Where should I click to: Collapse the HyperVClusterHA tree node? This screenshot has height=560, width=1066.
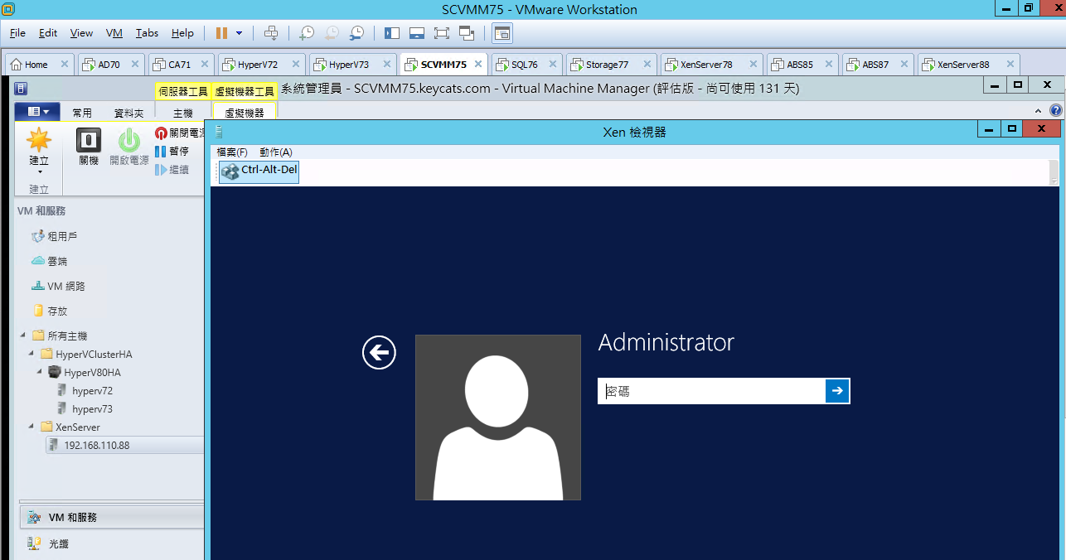coord(31,354)
